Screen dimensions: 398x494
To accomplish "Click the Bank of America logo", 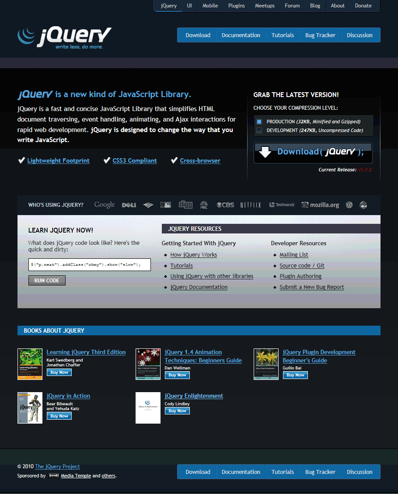I will (148, 205).
